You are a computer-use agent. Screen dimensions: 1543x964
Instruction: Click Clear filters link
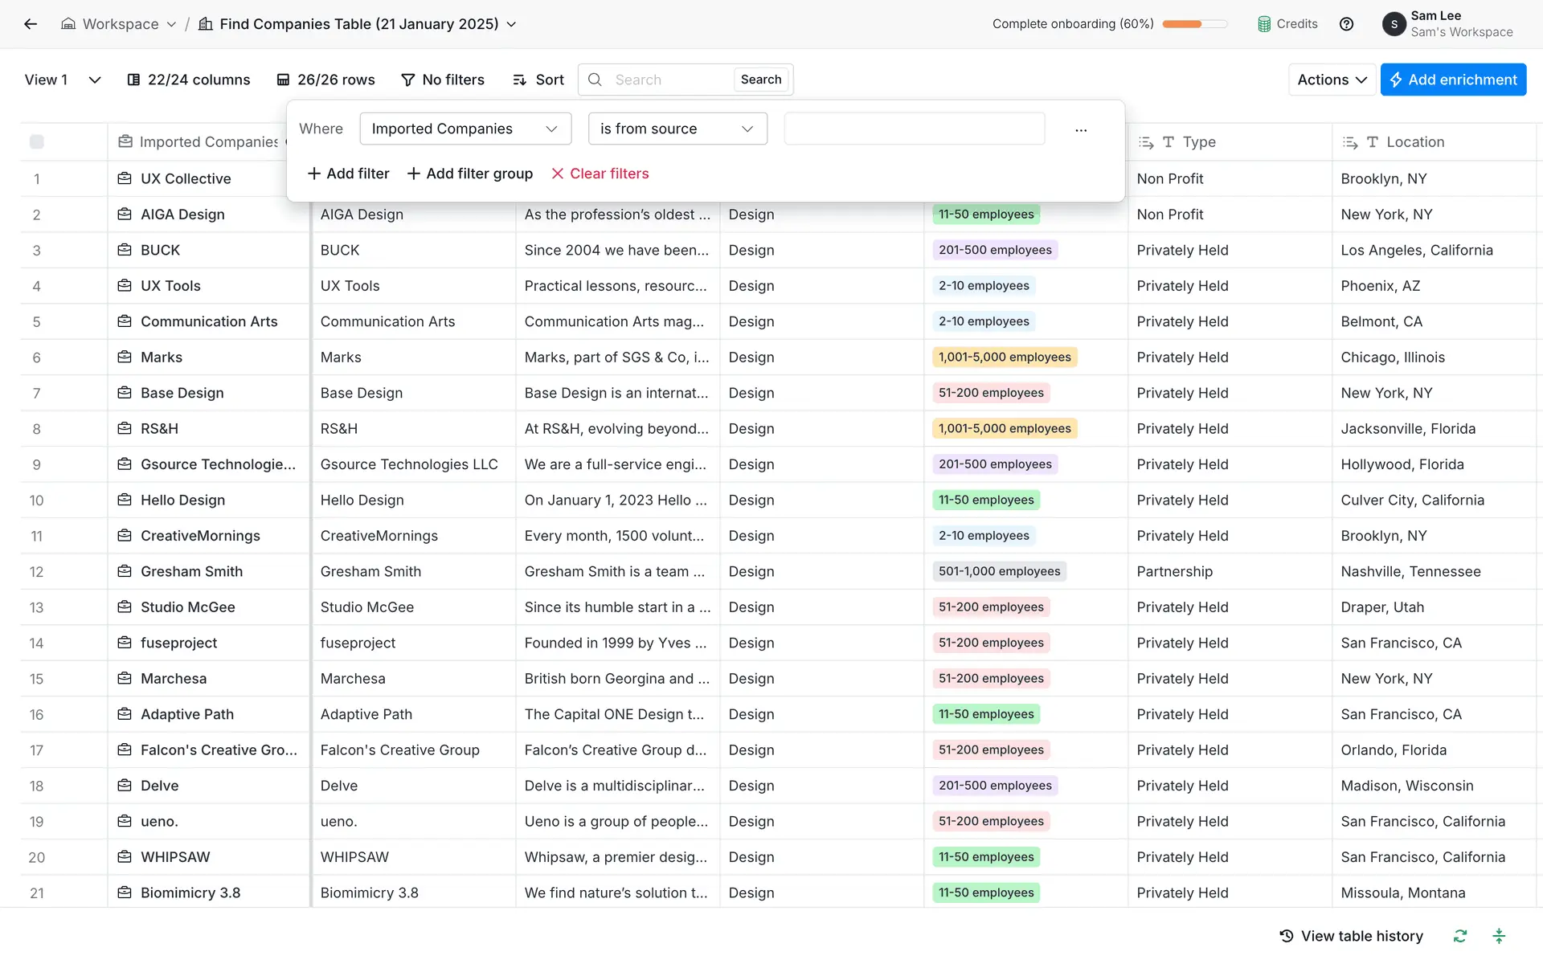[600, 174]
